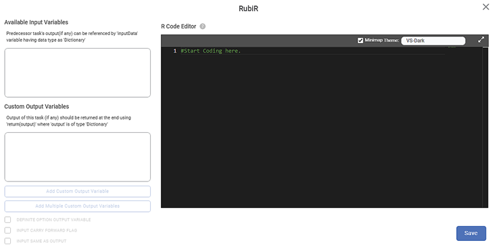The height and width of the screenshot is (247, 494).
Task: Click the 'Minimap Theme:' label
Action: 382,40
